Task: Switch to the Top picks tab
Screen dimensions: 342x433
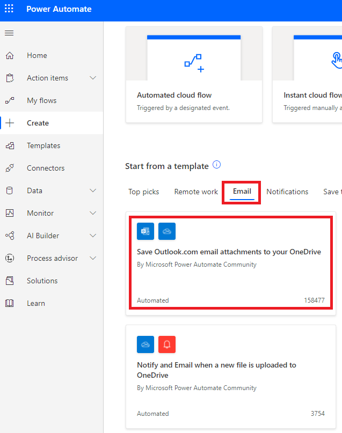Action: (144, 192)
